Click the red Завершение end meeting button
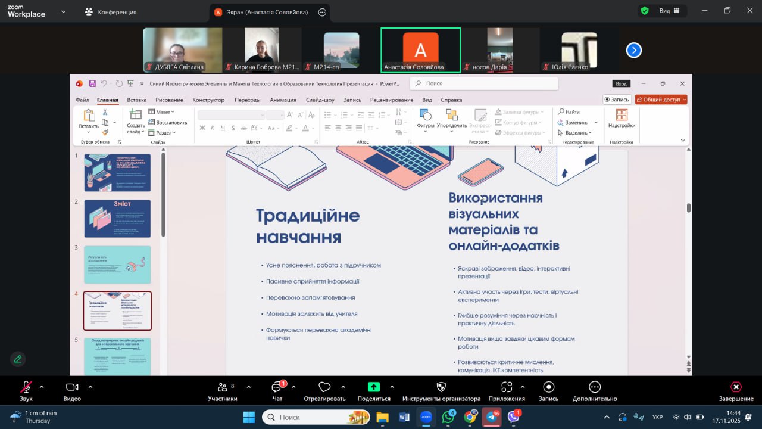 pos(736,388)
